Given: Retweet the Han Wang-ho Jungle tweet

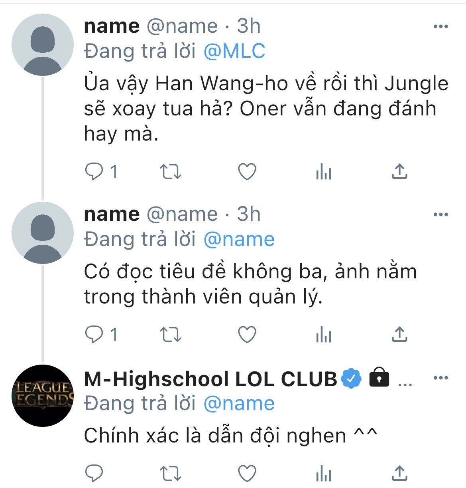Looking at the screenshot, I should pyautogui.click(x=171, y=172).
